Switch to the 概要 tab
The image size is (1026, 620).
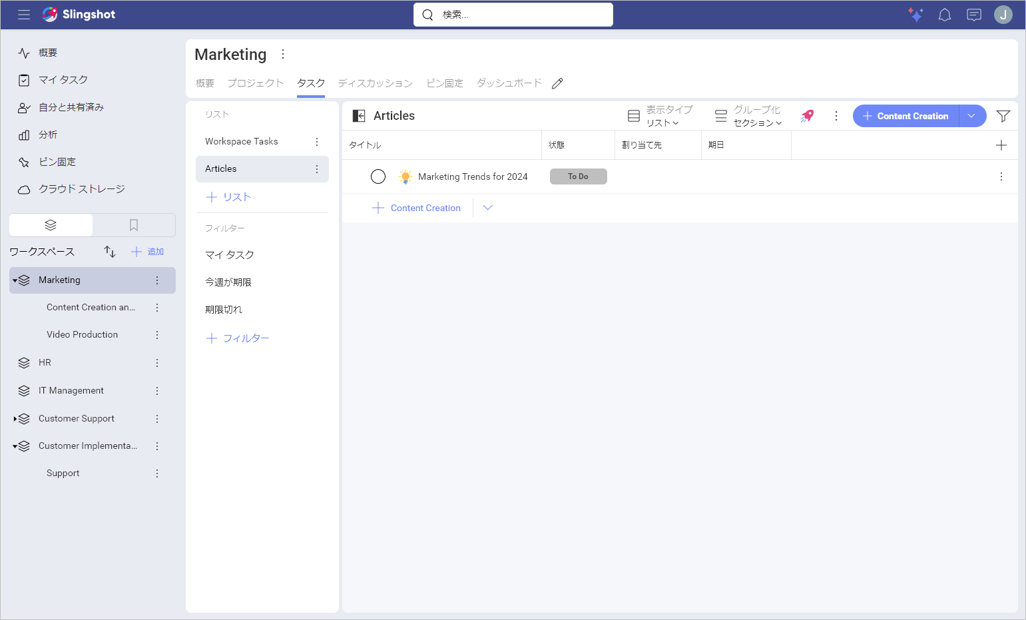coord(205,83)
